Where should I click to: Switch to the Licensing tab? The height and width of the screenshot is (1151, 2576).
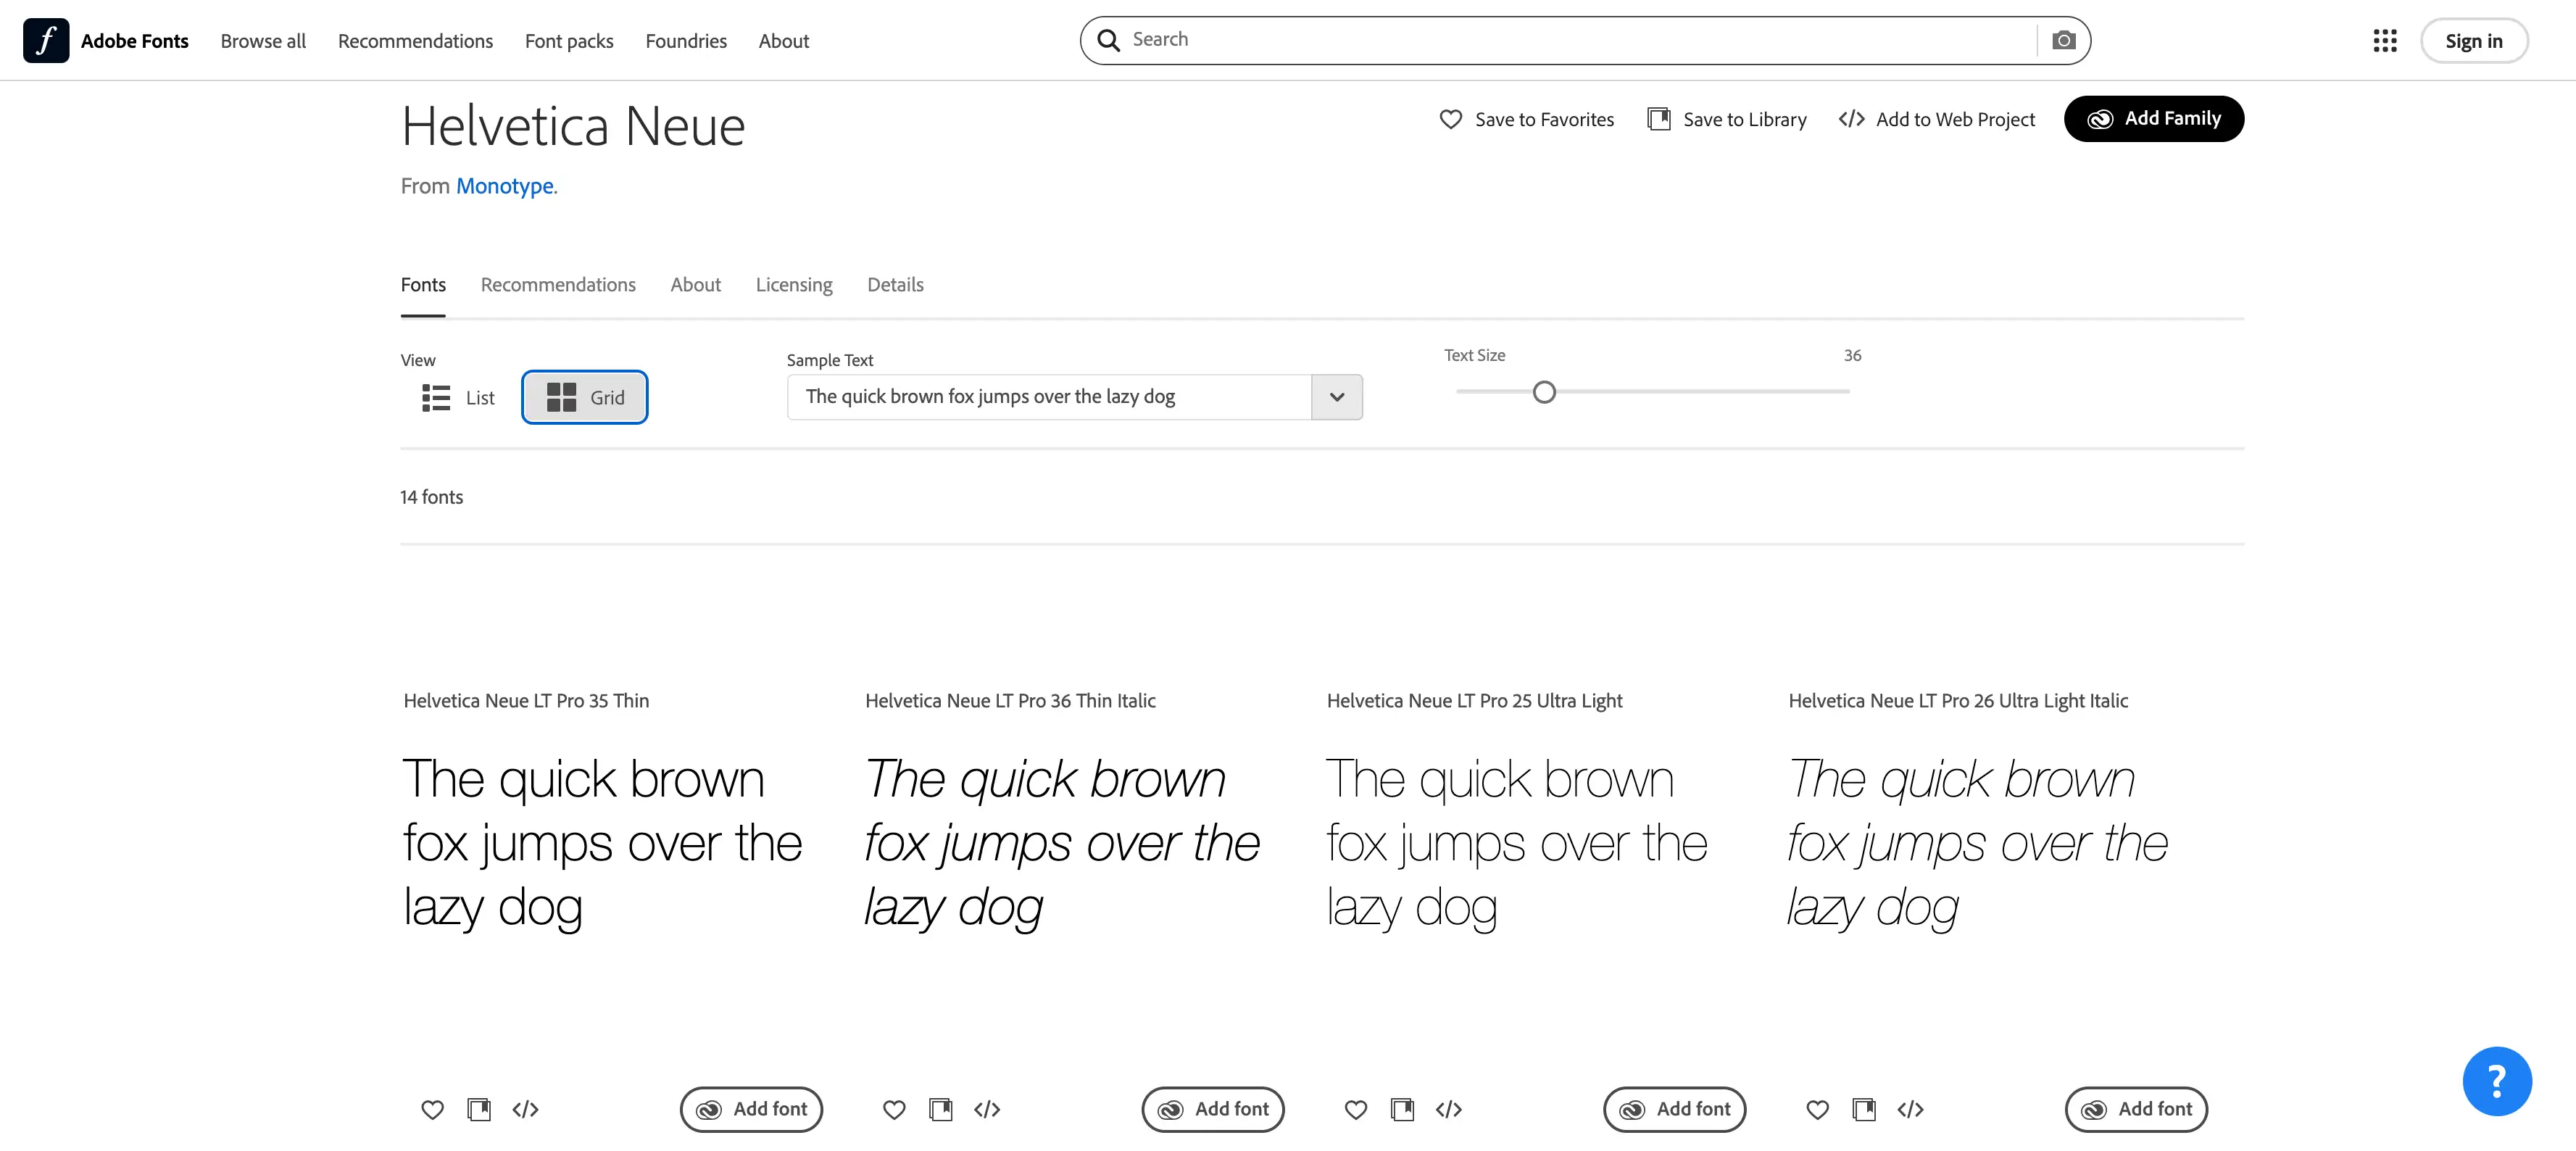[x=794, y=284]
